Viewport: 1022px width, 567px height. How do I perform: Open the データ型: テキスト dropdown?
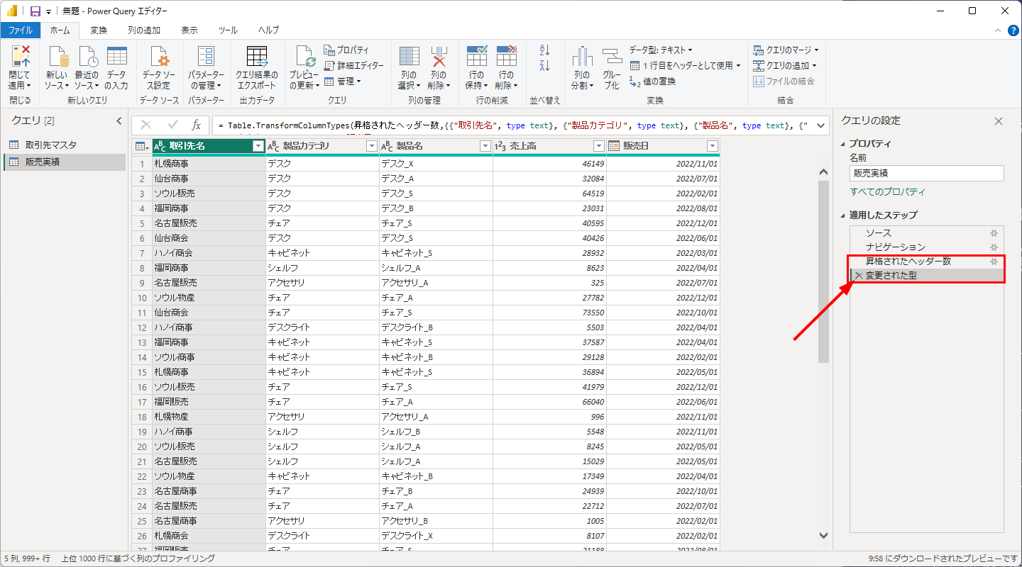pyautogui.click(x=661, y=50)
